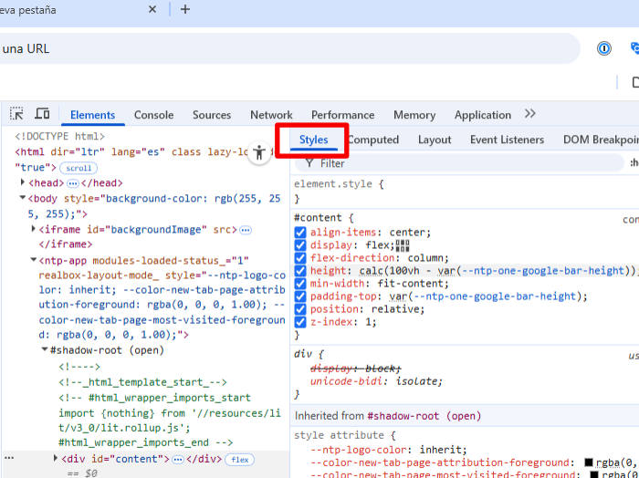Uncheck the align-items property checkbox
This screenshot has height=478, width=639.
click(300, 233)
